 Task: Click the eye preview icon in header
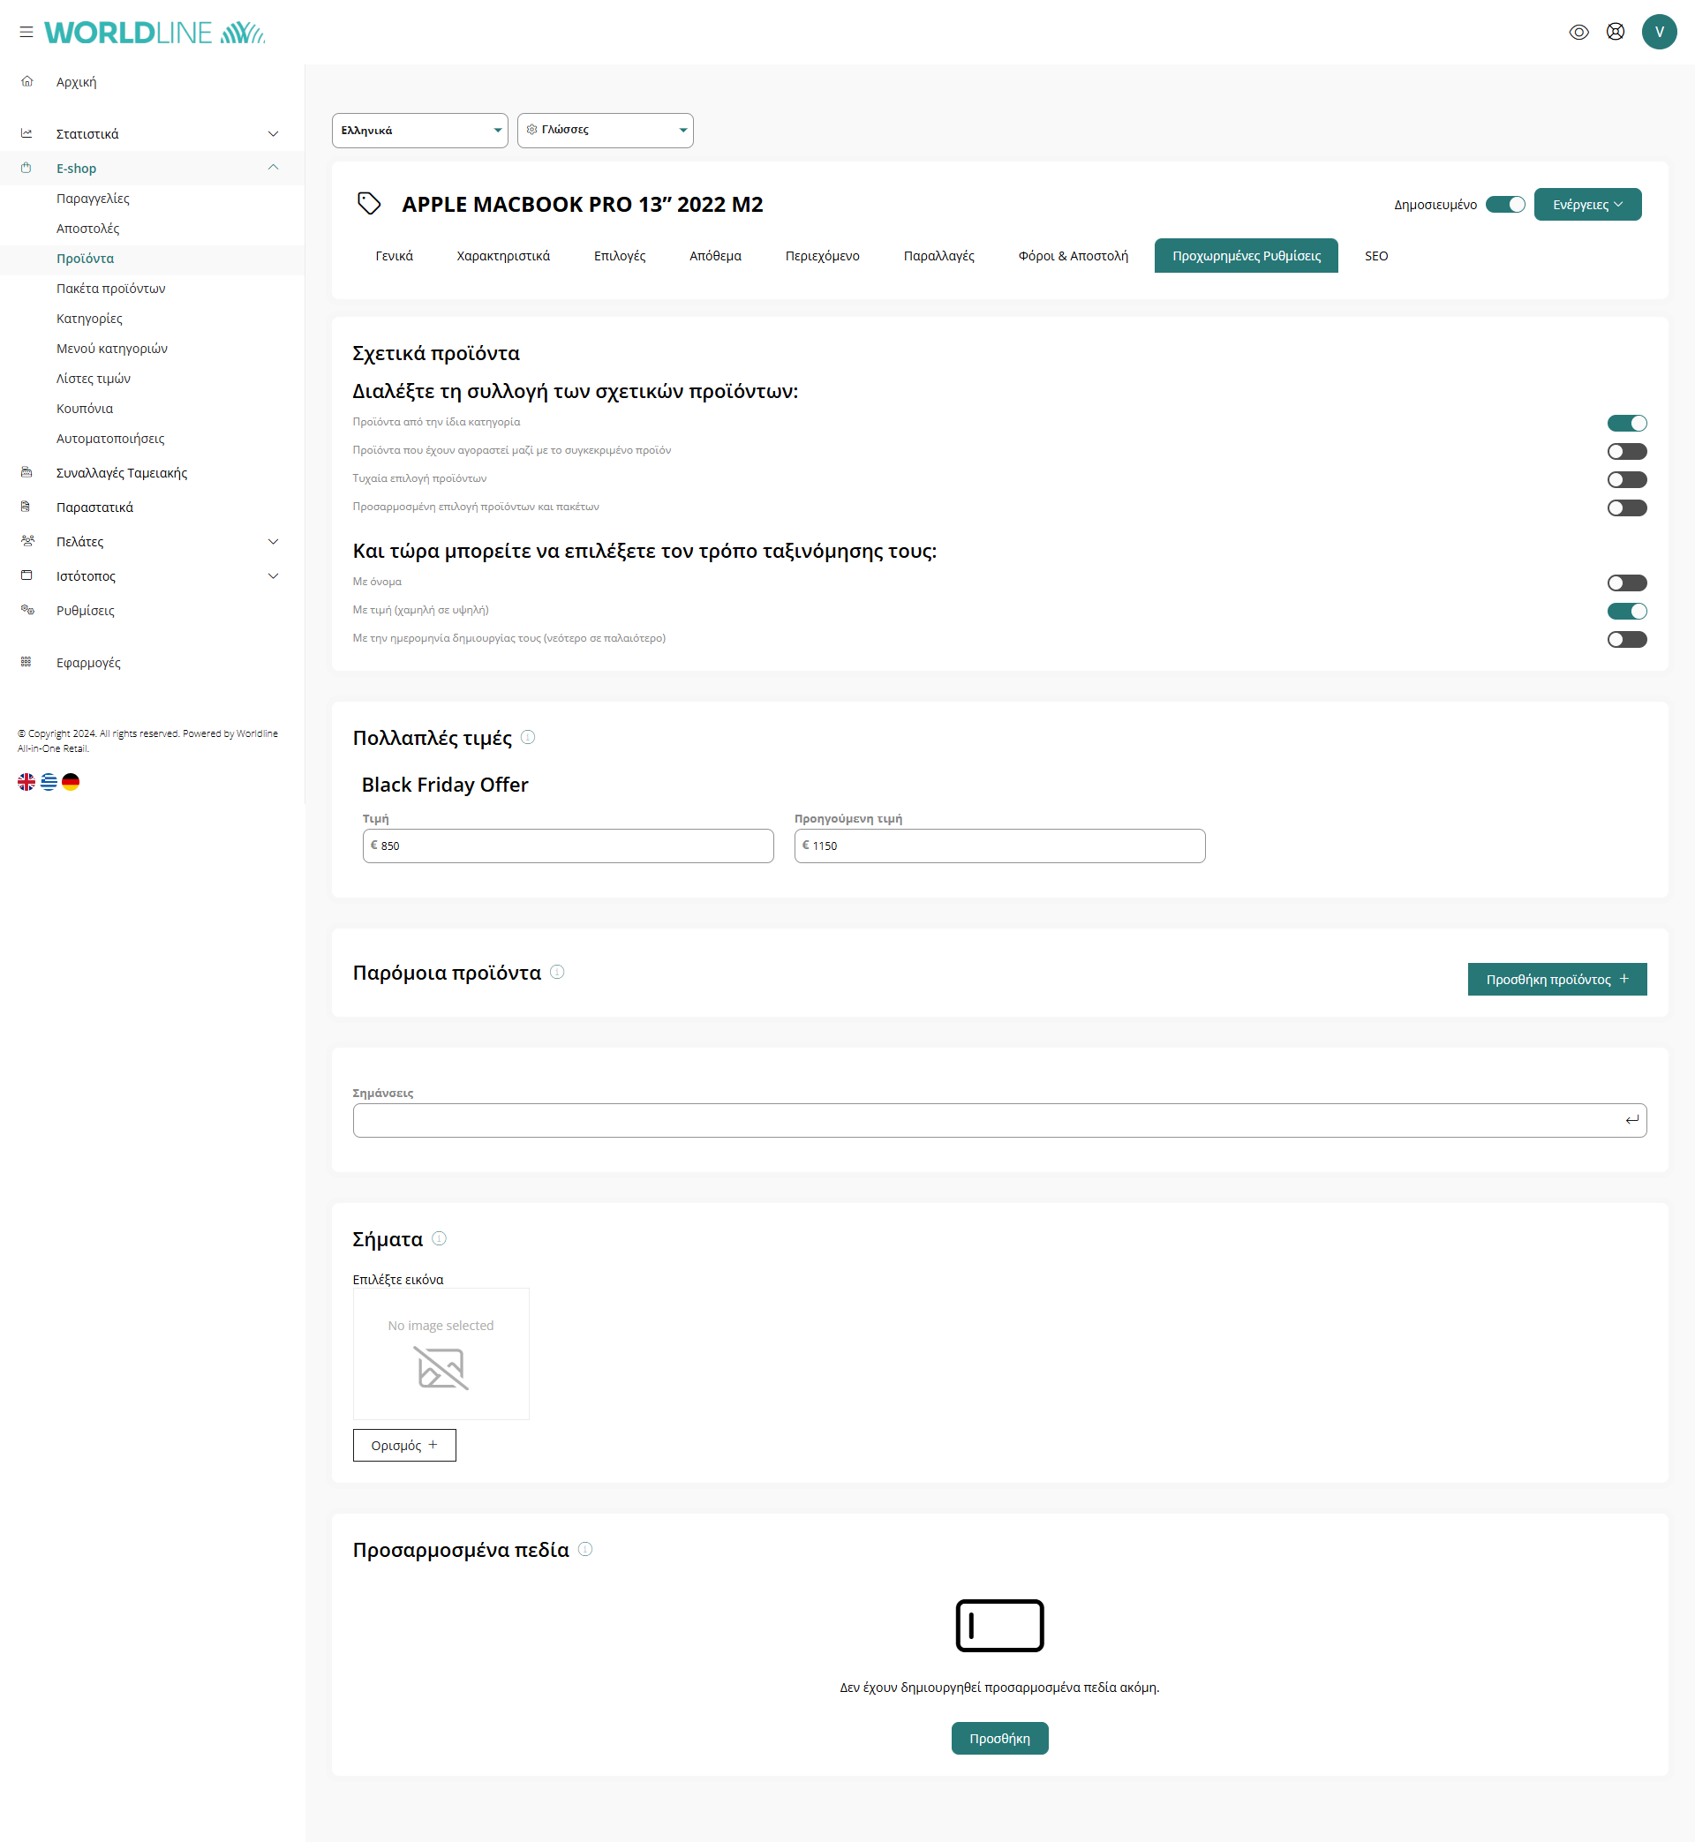[1578, 32]
